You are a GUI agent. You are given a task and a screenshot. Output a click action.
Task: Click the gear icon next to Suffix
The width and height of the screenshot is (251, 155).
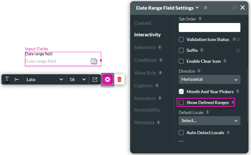tap(238, 50)
